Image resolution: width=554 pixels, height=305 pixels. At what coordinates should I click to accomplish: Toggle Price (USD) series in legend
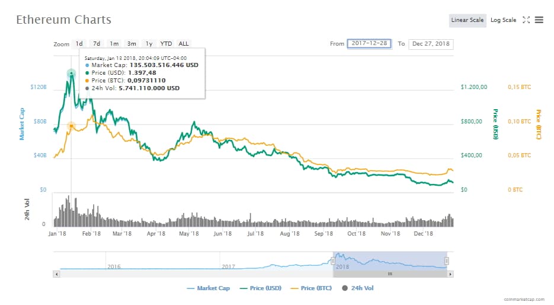[260, 288]
